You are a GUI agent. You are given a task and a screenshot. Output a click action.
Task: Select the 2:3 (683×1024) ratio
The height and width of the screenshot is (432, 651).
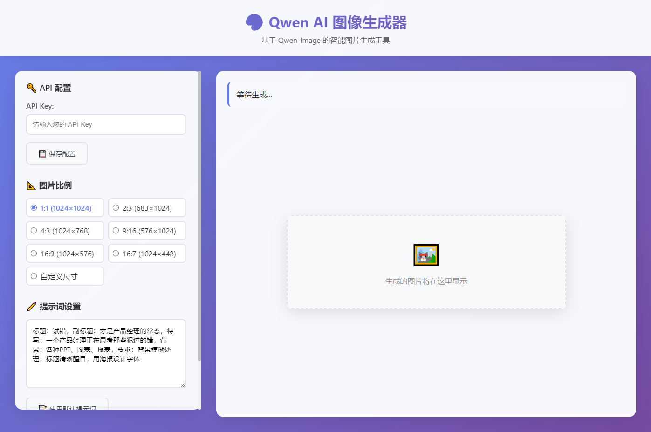coord(147,208)
